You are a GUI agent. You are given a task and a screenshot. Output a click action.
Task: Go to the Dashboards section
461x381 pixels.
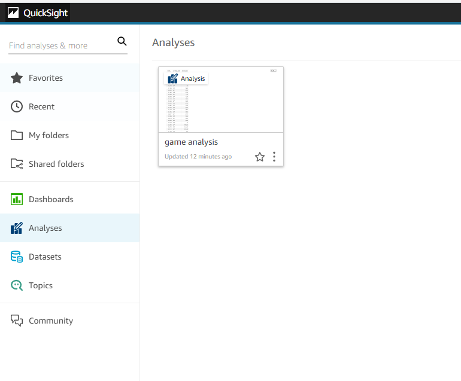point(51,199)
